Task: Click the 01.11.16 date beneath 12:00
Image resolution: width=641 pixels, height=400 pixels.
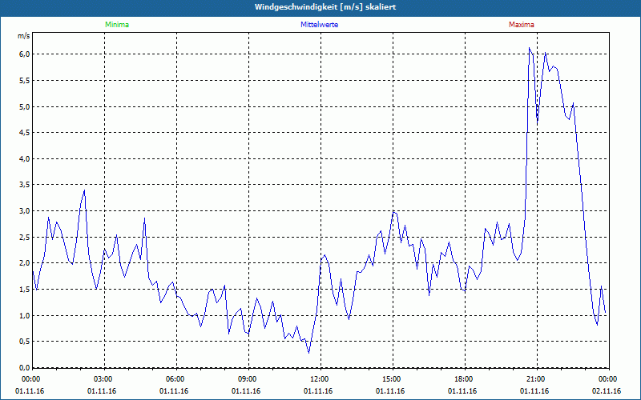Action: [318, 391]
